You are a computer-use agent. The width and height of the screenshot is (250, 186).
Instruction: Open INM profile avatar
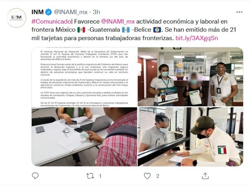pyautogui.click(x=16, y=18)
